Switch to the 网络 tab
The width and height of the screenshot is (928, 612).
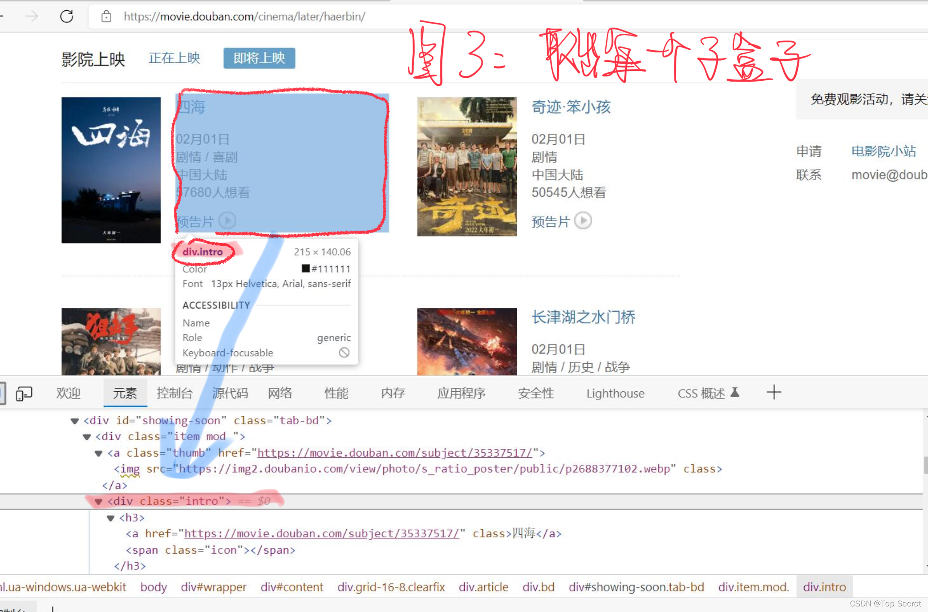pos(280,393)
